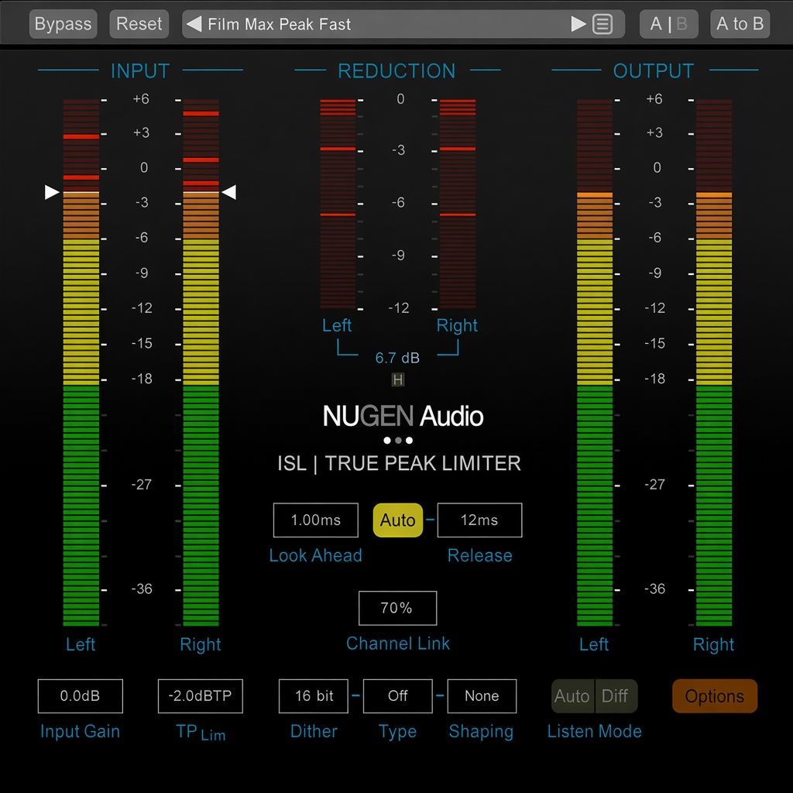Open the None Shaping dropdown
The image size is (793, 793).
click(482, 696)
